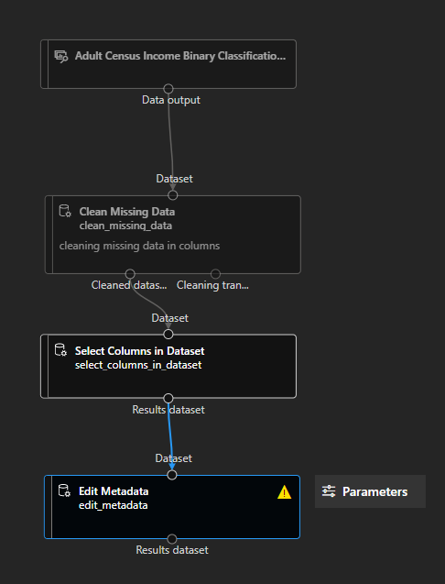Select the Adult Census Income dataset node
This screenshot has width=445, height=584.
pos(168,64)
